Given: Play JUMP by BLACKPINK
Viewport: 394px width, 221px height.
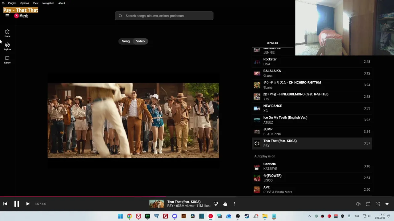Looking at the screenshot, I should [x=312, y=132].
